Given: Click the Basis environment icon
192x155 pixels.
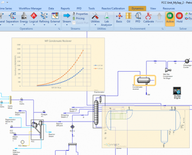Looking at the screenshot, I should 119,18.
